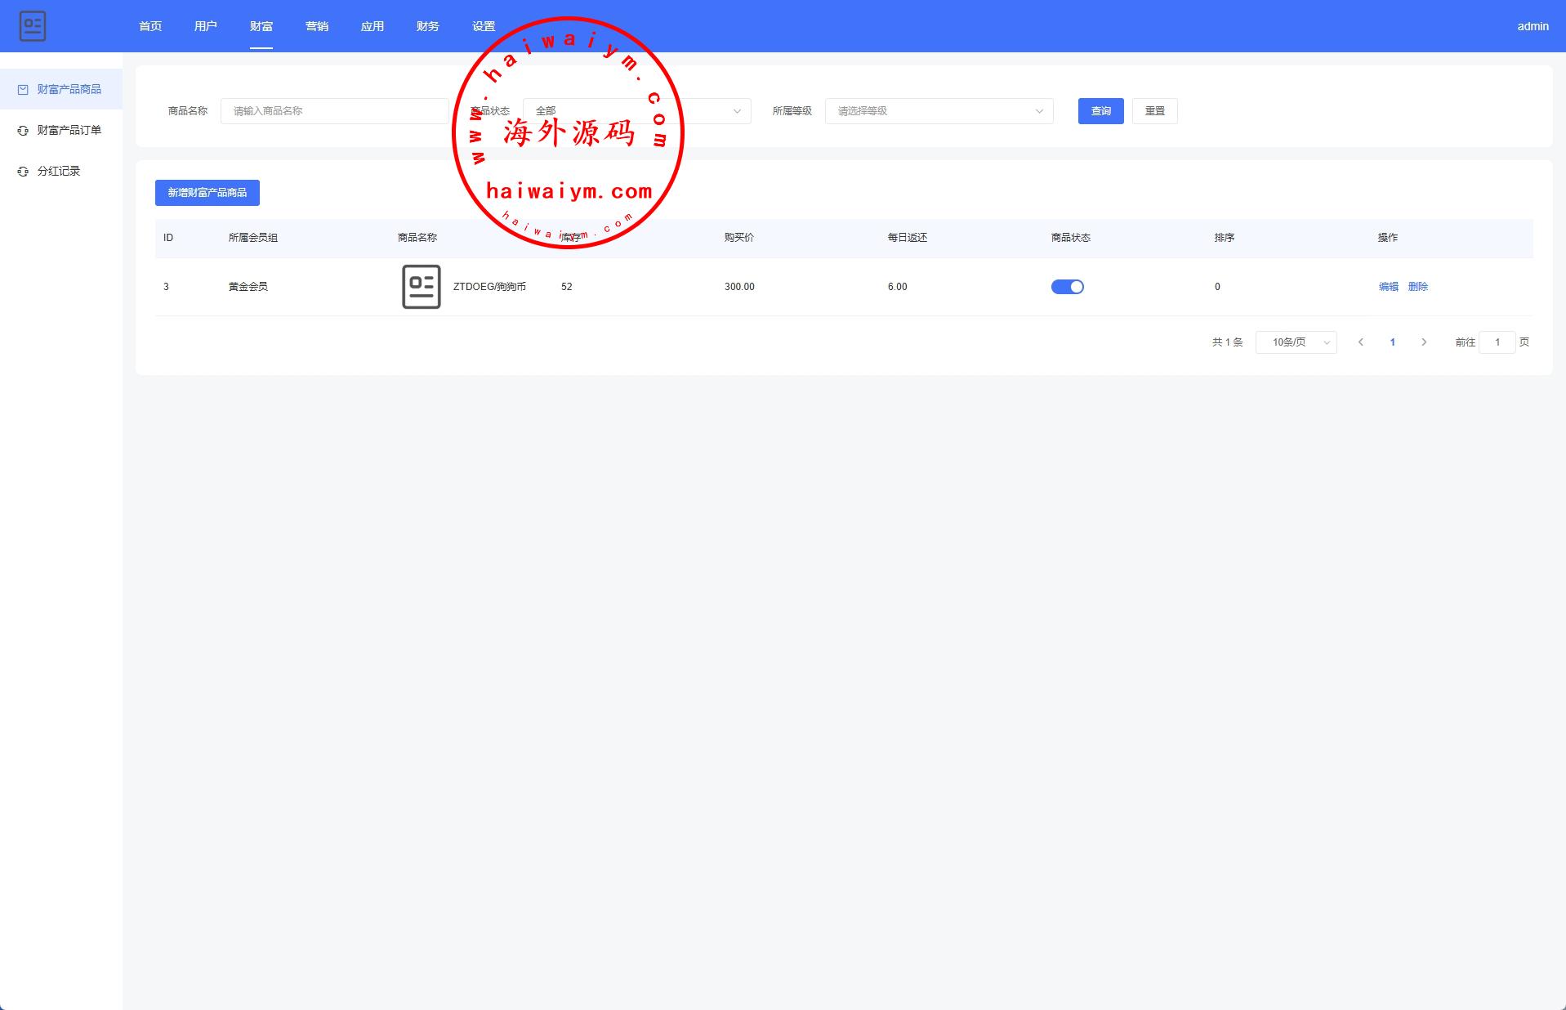The height and width of the screenshot is (1010, 1566).
Task: Click 新增财富产品商品 button
Action: 207,193
